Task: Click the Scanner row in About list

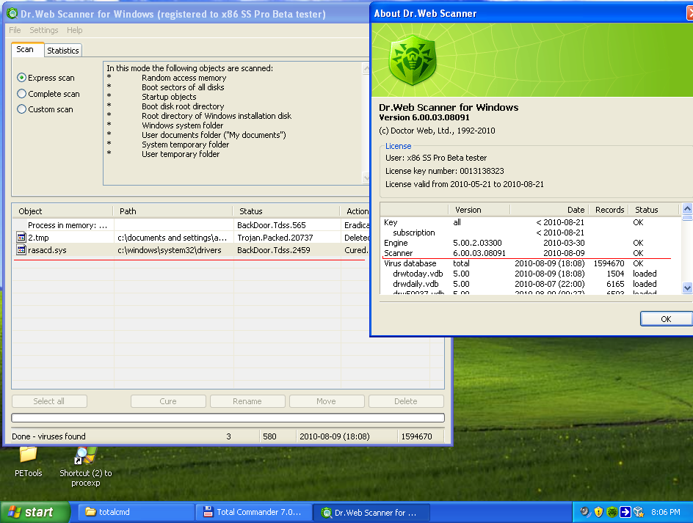Action: click(x=529, y=253)
